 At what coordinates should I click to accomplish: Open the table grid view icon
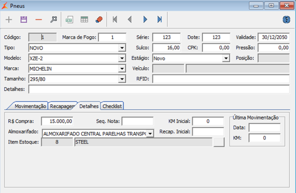(84, 19)
